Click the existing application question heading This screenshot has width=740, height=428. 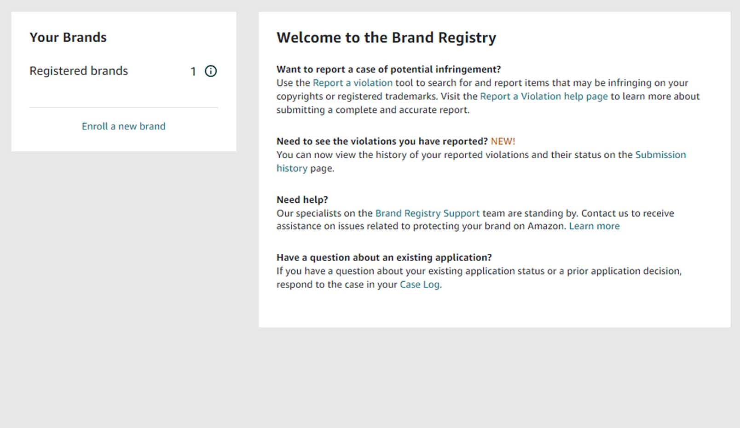(384, 257)
